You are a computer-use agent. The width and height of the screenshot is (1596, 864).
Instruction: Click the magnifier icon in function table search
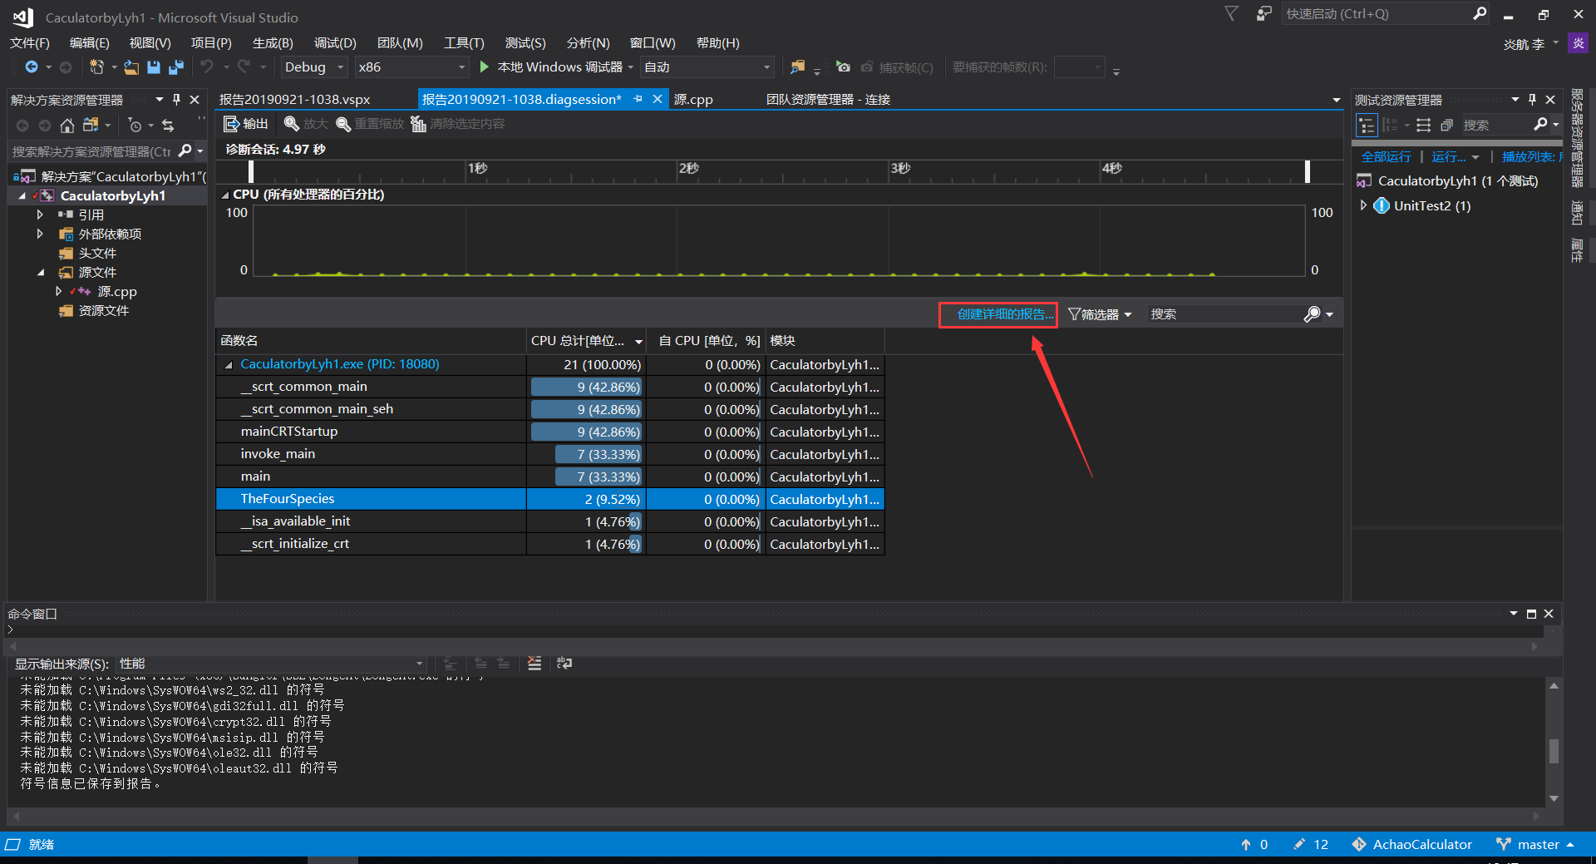point(1312,314)
